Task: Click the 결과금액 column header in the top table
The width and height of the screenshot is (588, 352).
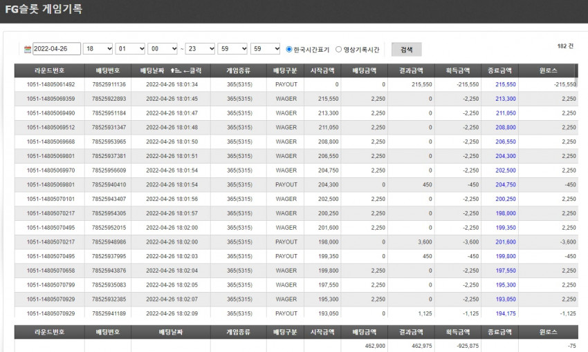Action: 411,70
